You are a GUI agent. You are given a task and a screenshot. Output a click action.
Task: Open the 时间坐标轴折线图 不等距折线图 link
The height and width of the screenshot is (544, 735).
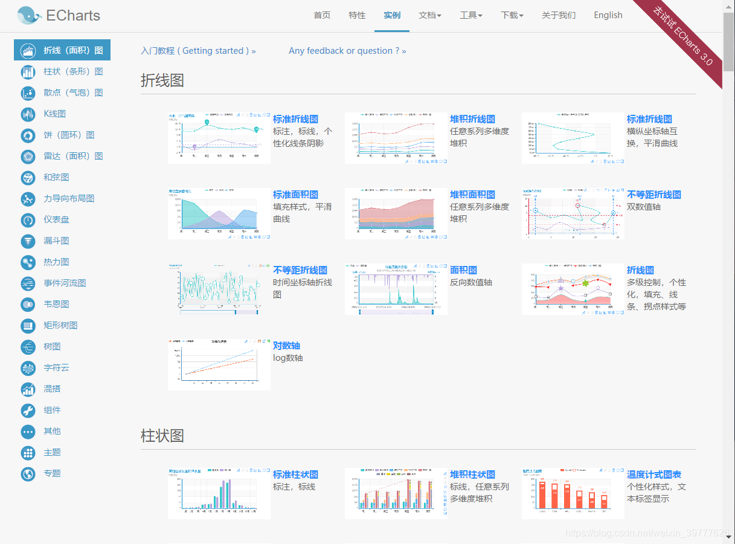[x=300, y=270]
